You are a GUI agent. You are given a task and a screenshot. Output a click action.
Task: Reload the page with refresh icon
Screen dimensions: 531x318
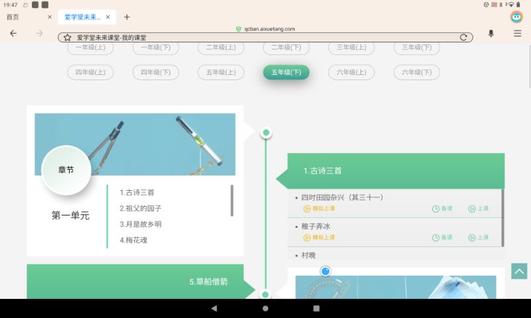coord(463,37)
